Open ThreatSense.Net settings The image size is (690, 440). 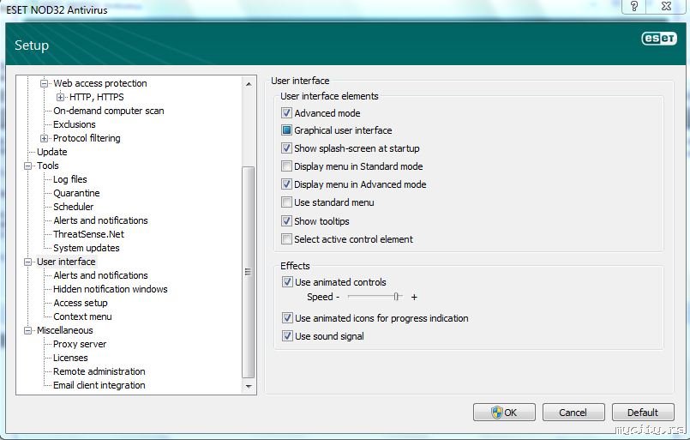(89, 234)
